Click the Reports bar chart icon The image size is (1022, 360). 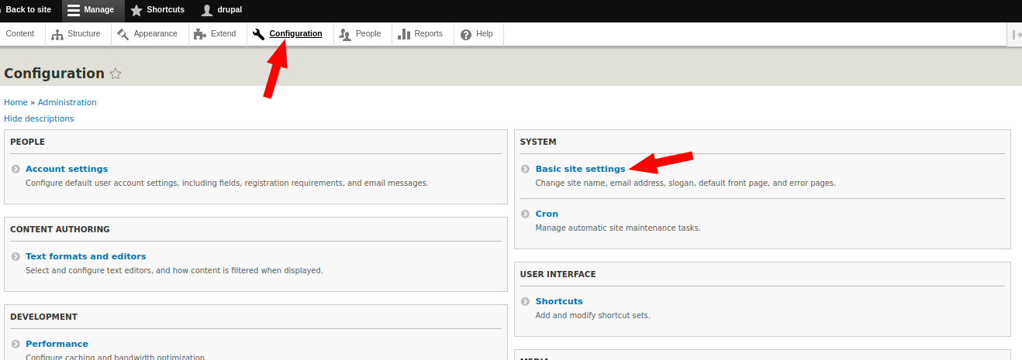404,34
